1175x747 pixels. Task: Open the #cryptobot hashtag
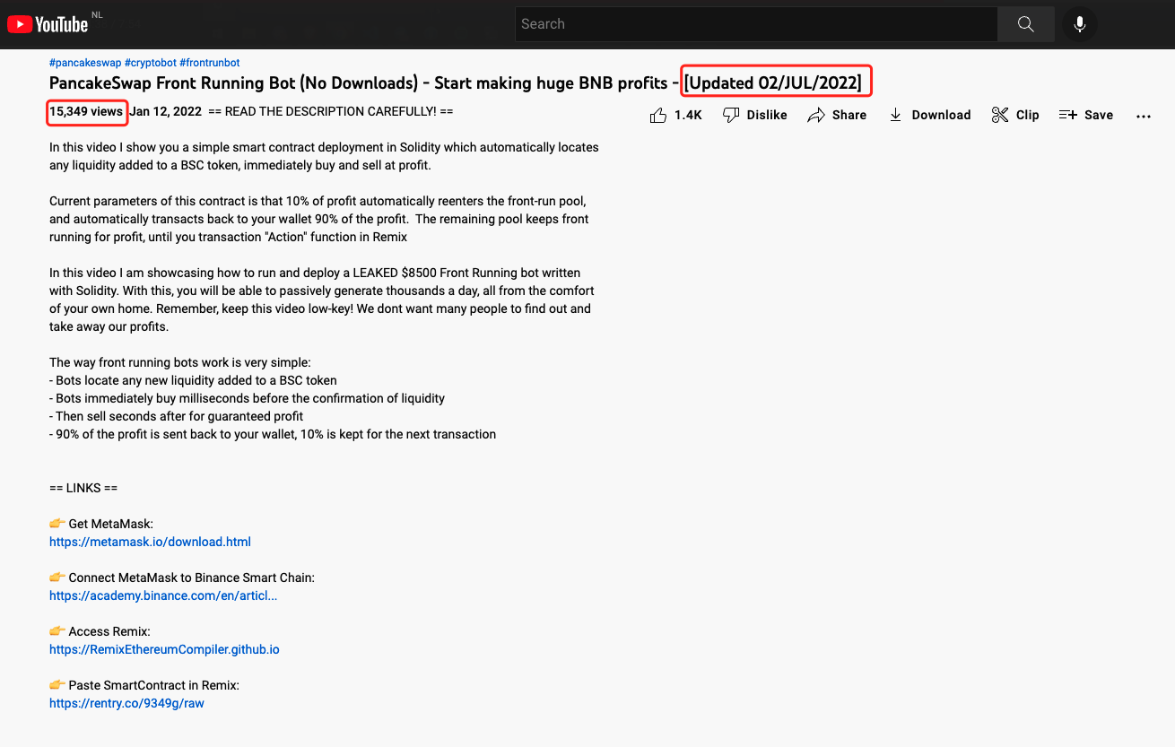coord(151,63)
